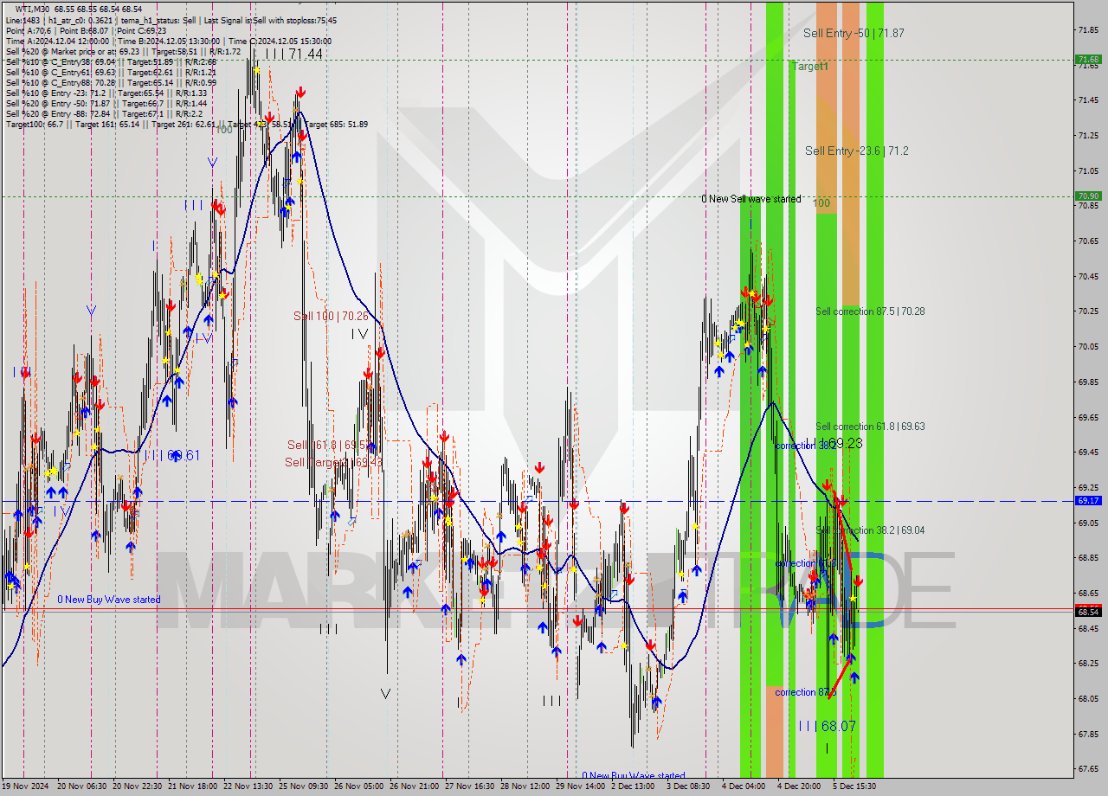Image resolution: width=1108 pixels, height=796 pixels.
Task: Click the current price 68.54 marker
Action: coord(1088,612)
